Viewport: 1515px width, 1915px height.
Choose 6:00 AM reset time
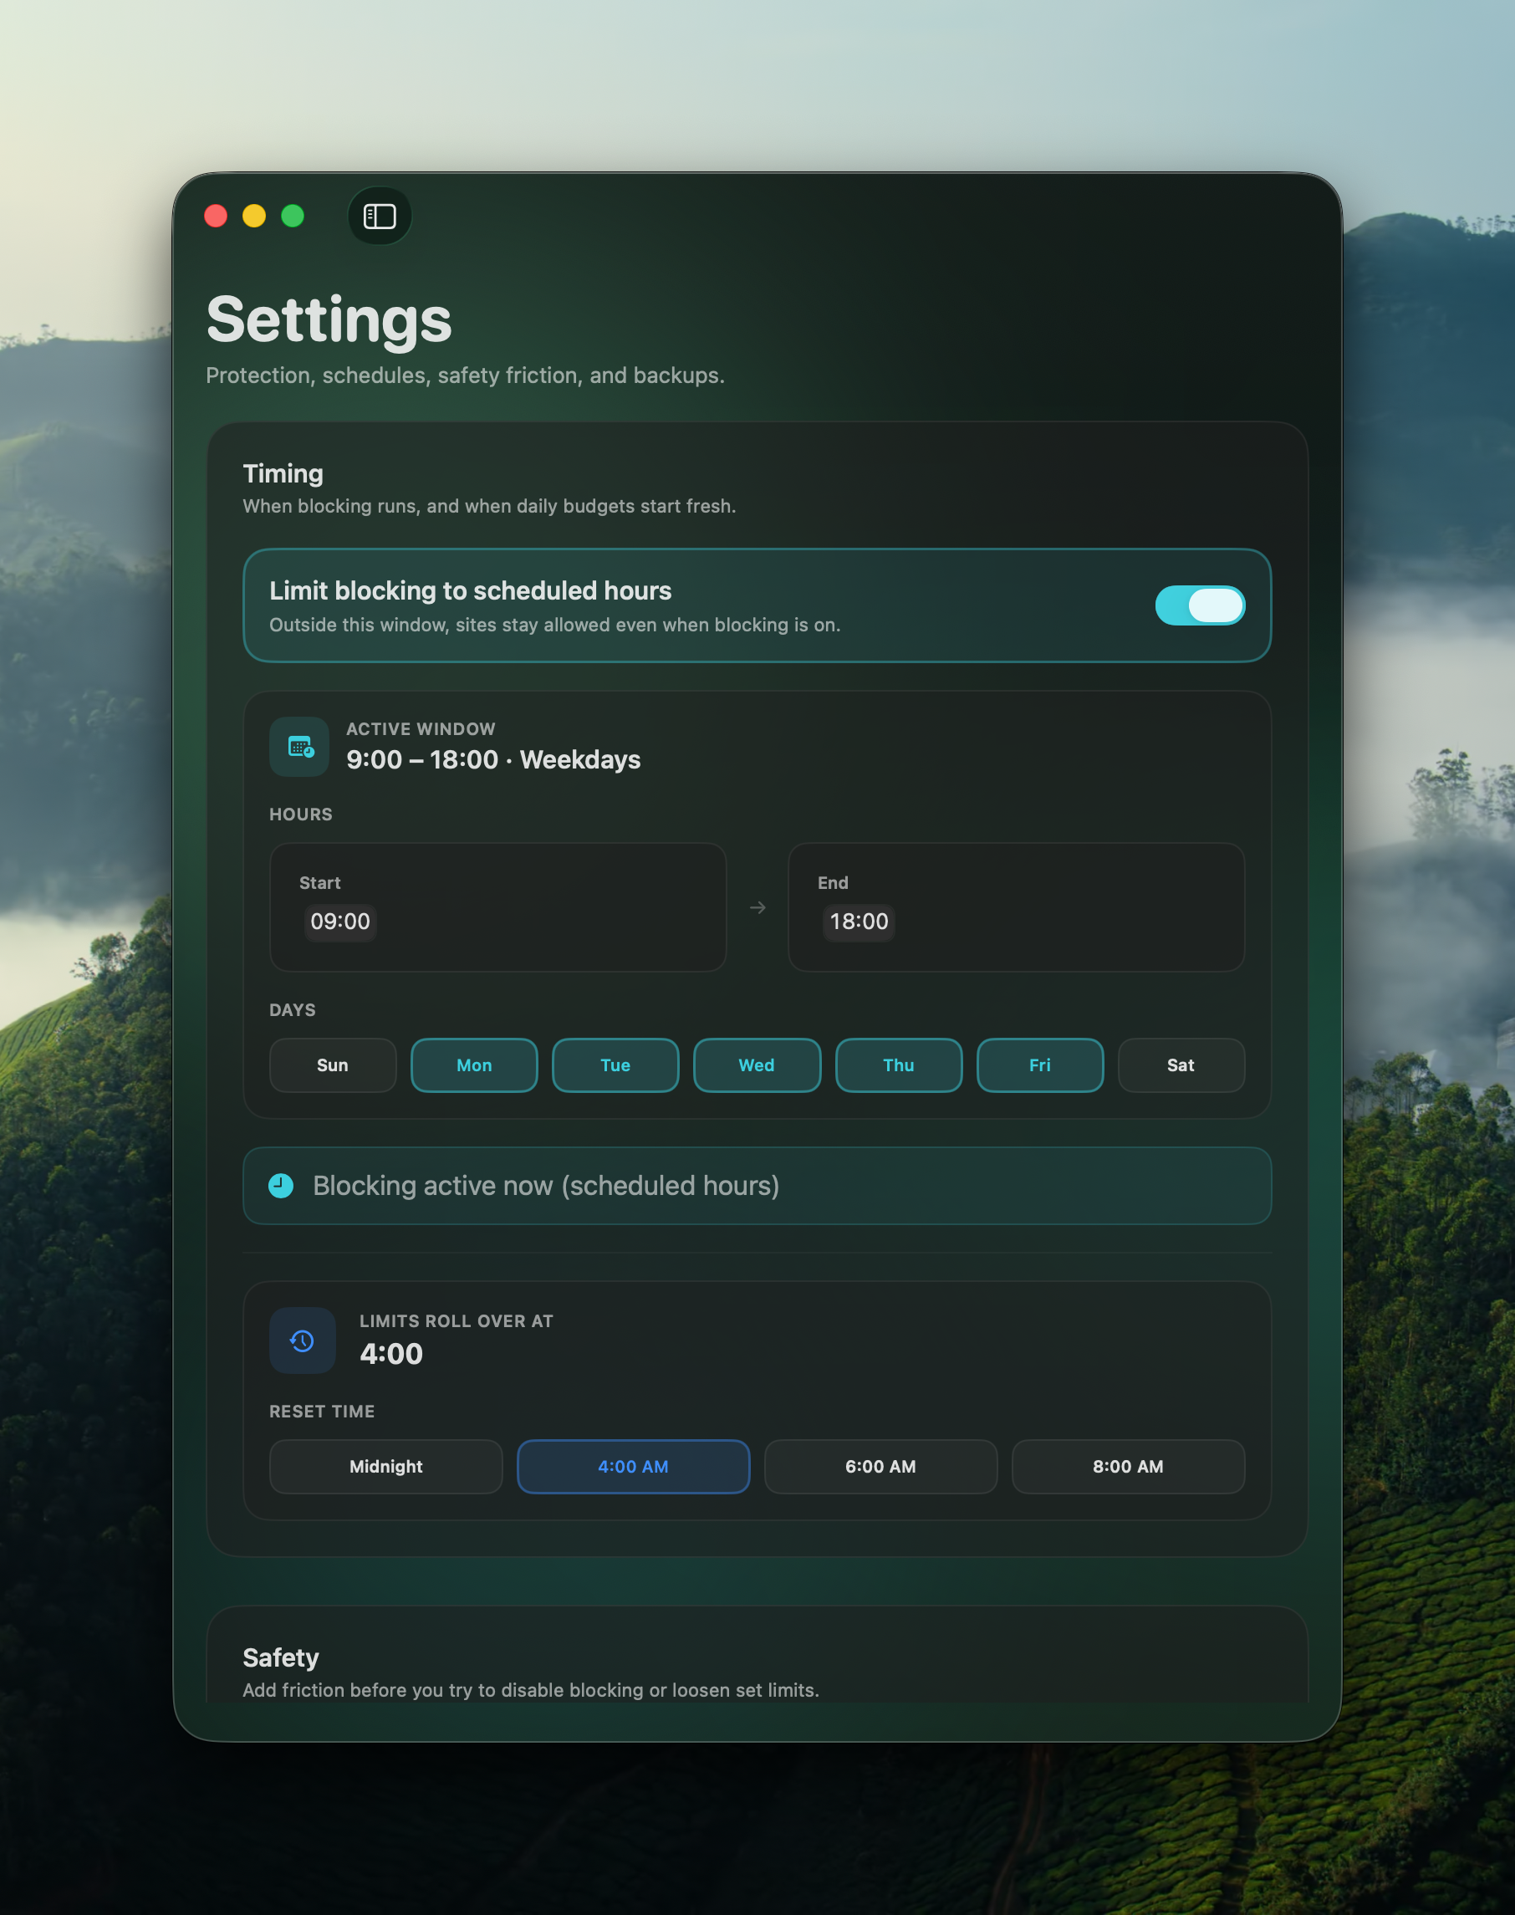(x=880, y=1466)
